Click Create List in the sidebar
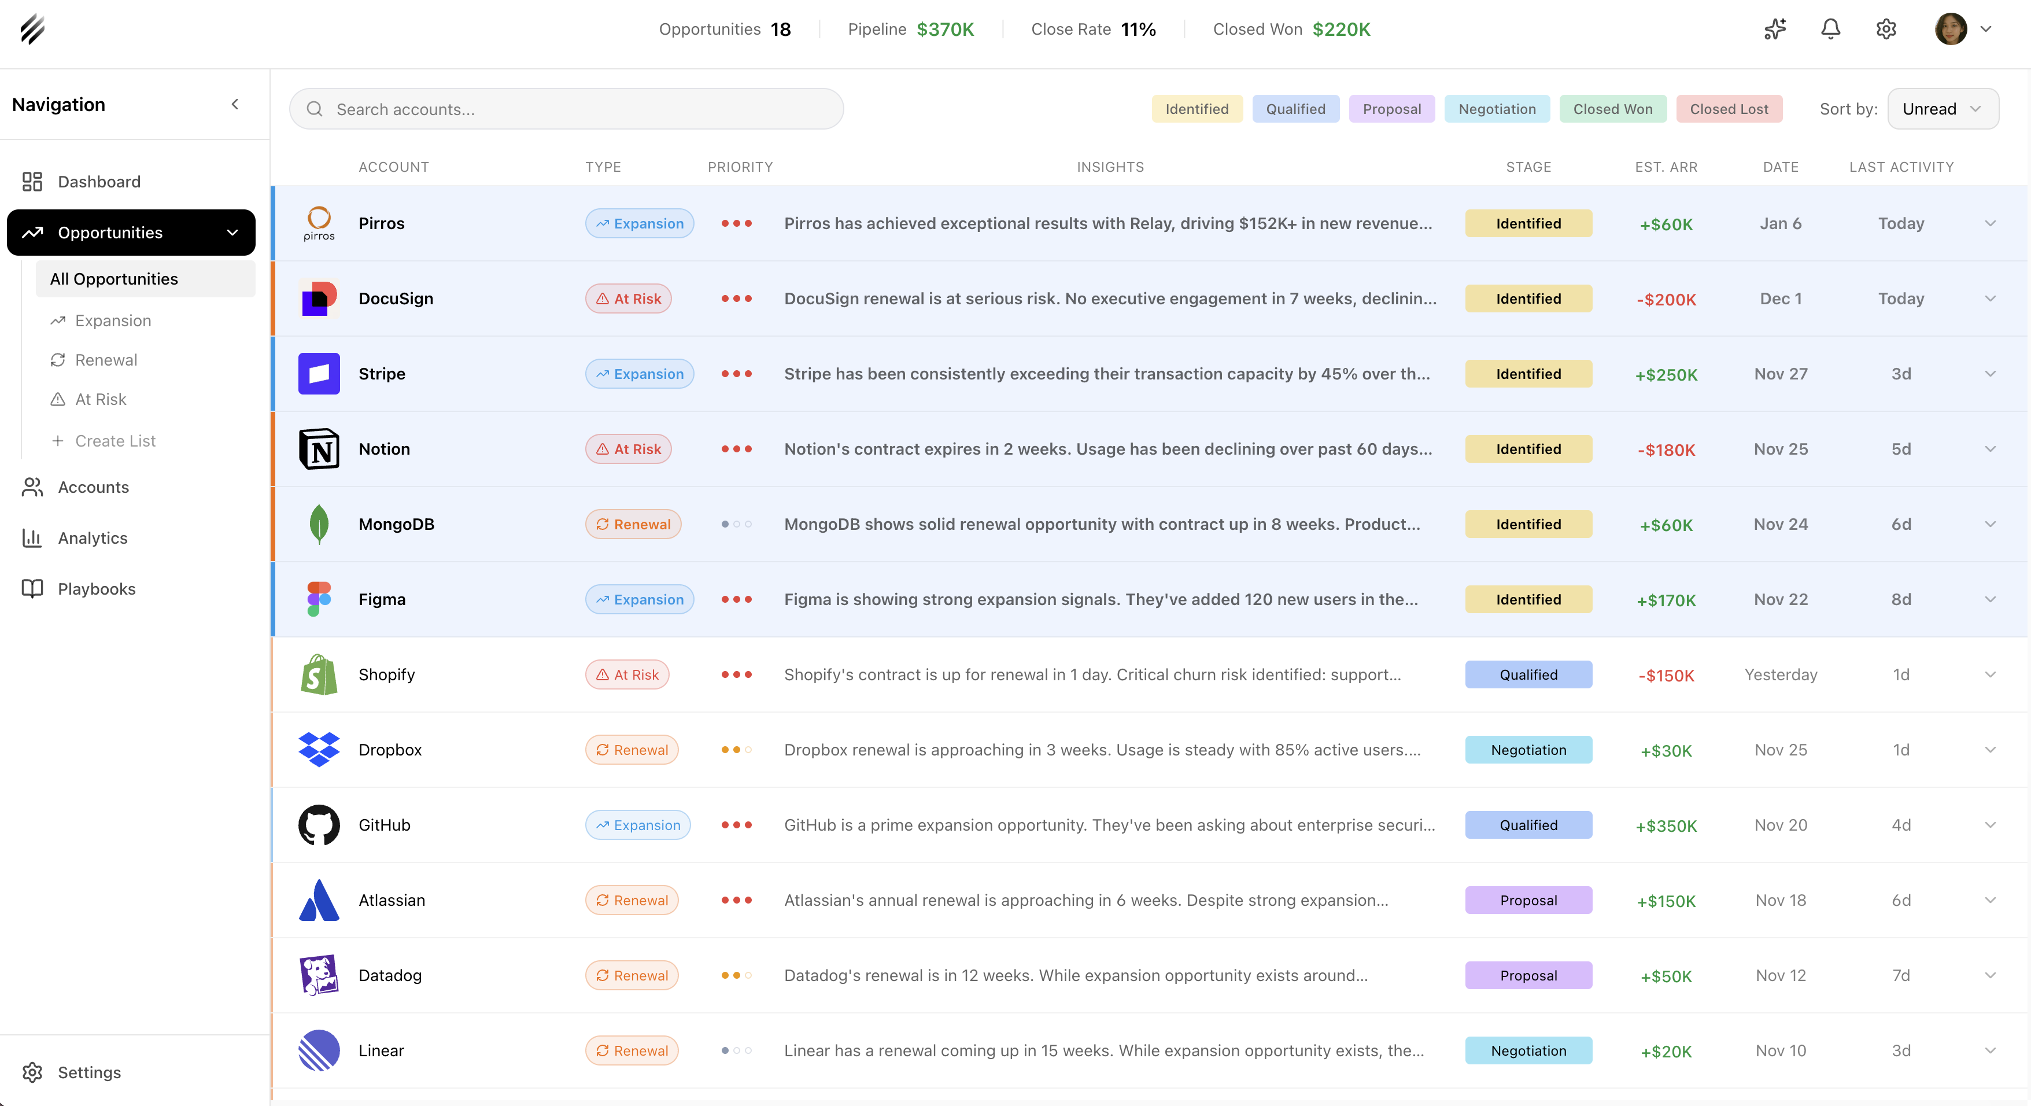The width and height of the screenshot is (2031, 1106). (115, 440)
